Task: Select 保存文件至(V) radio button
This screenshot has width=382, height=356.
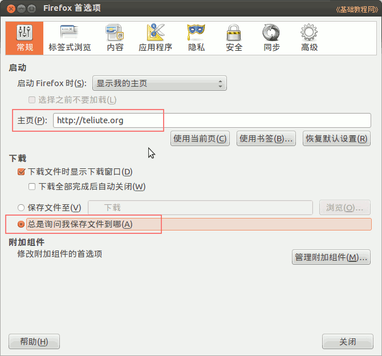Action: coord(21,208)
